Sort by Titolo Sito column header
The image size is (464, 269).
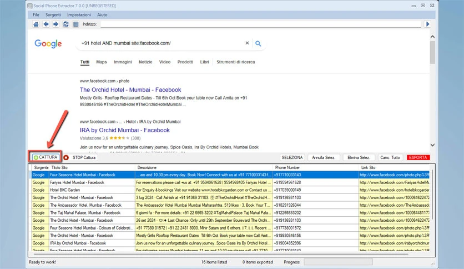92,167
